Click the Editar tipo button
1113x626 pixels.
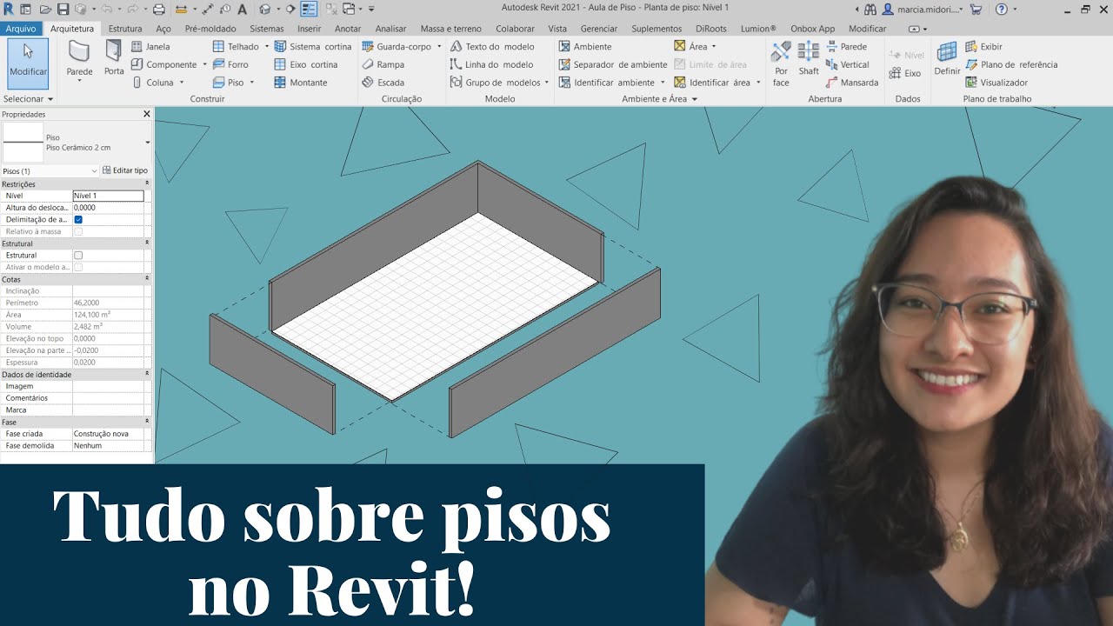pyautogui.click(x=125, y=170)
